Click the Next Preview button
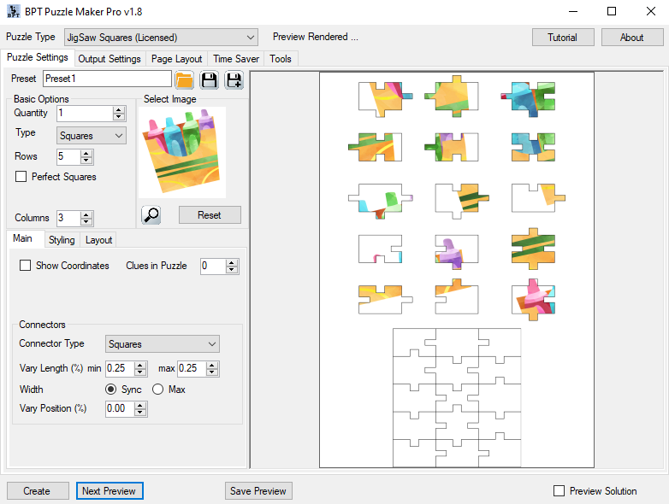The image size is (669, 504). coord(109,491)
